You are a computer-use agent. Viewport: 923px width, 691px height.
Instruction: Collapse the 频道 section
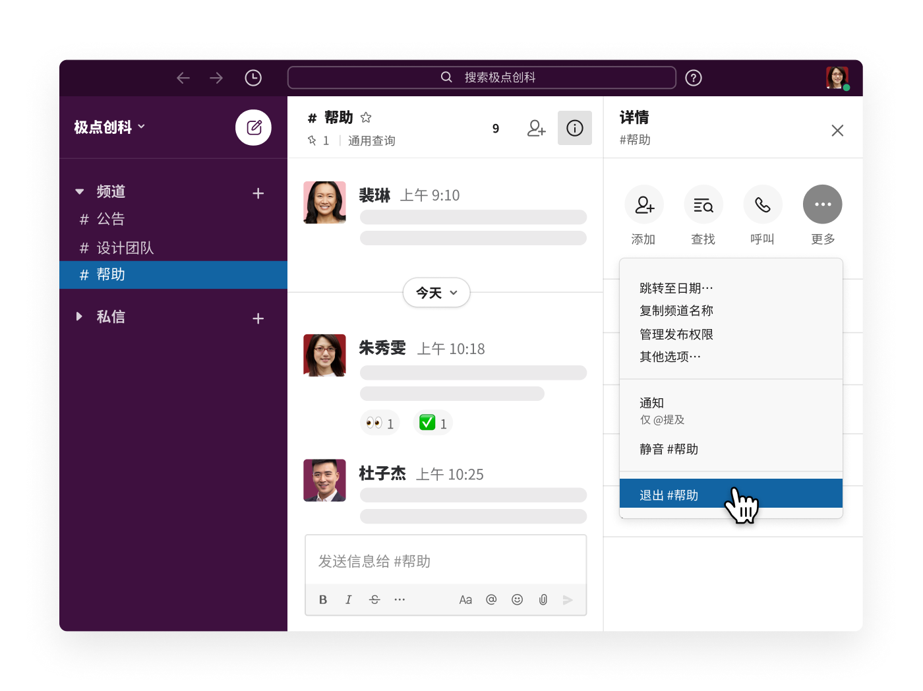[x=80, y=192]
